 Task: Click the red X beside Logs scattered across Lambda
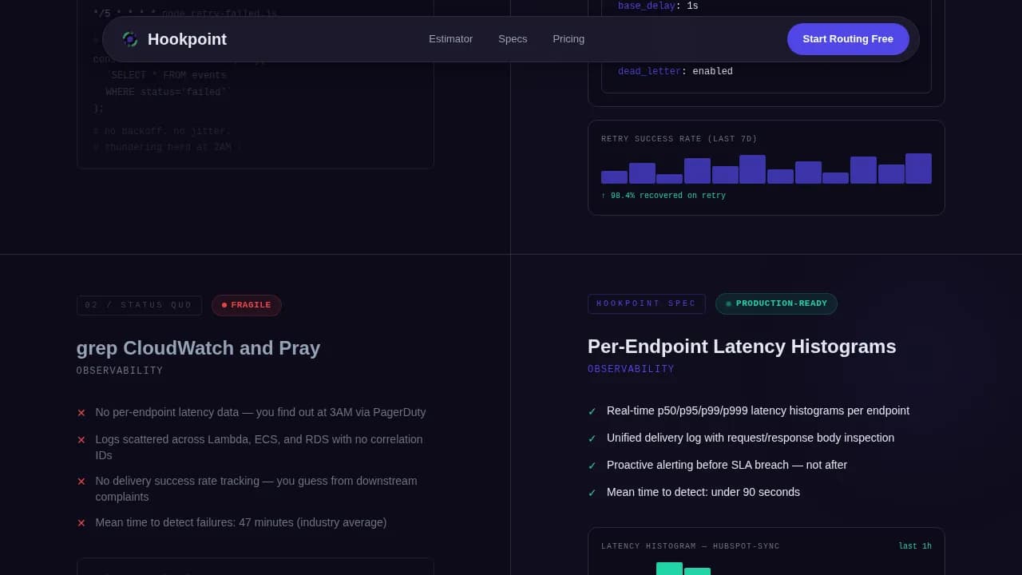tap(81, 440)
